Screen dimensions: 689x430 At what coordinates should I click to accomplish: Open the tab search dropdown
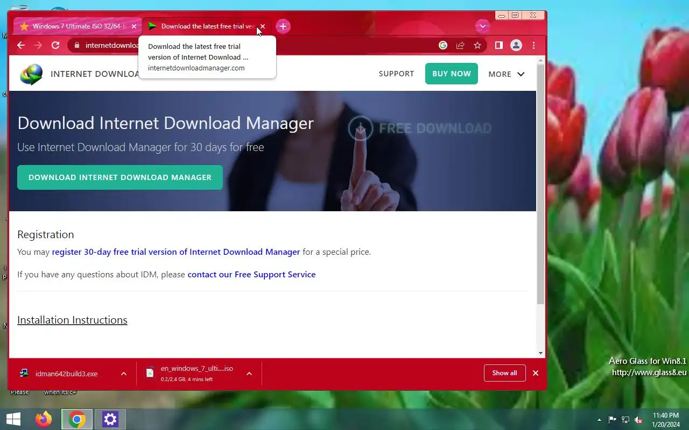482,26
